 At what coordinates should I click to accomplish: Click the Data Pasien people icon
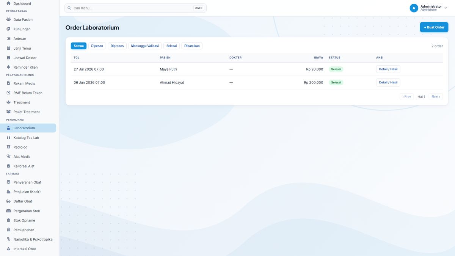point(8,19)
